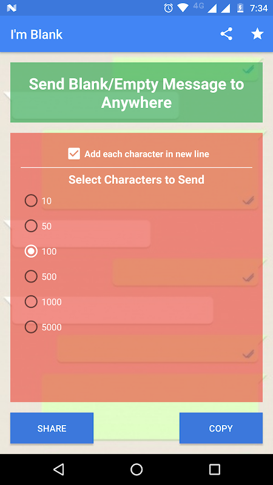Tap the COPY button
The width and height of the screenshot is (273, 485).
click(x=221, y=428)
